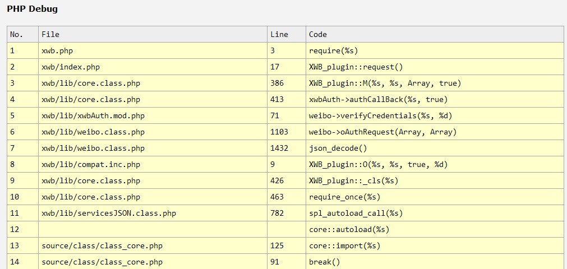Click the require_once(%s) code cell
567x269 pixels.
tap(345, 197)
